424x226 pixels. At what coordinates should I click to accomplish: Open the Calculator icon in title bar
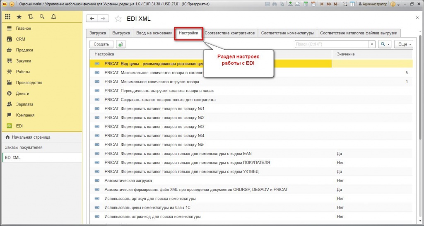306,4
